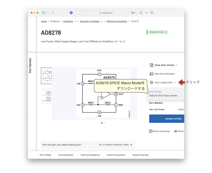Screen dimensions: 212x173
Task: Download the AD8278 SPICE Macro Model link
Action: [163, 96]
